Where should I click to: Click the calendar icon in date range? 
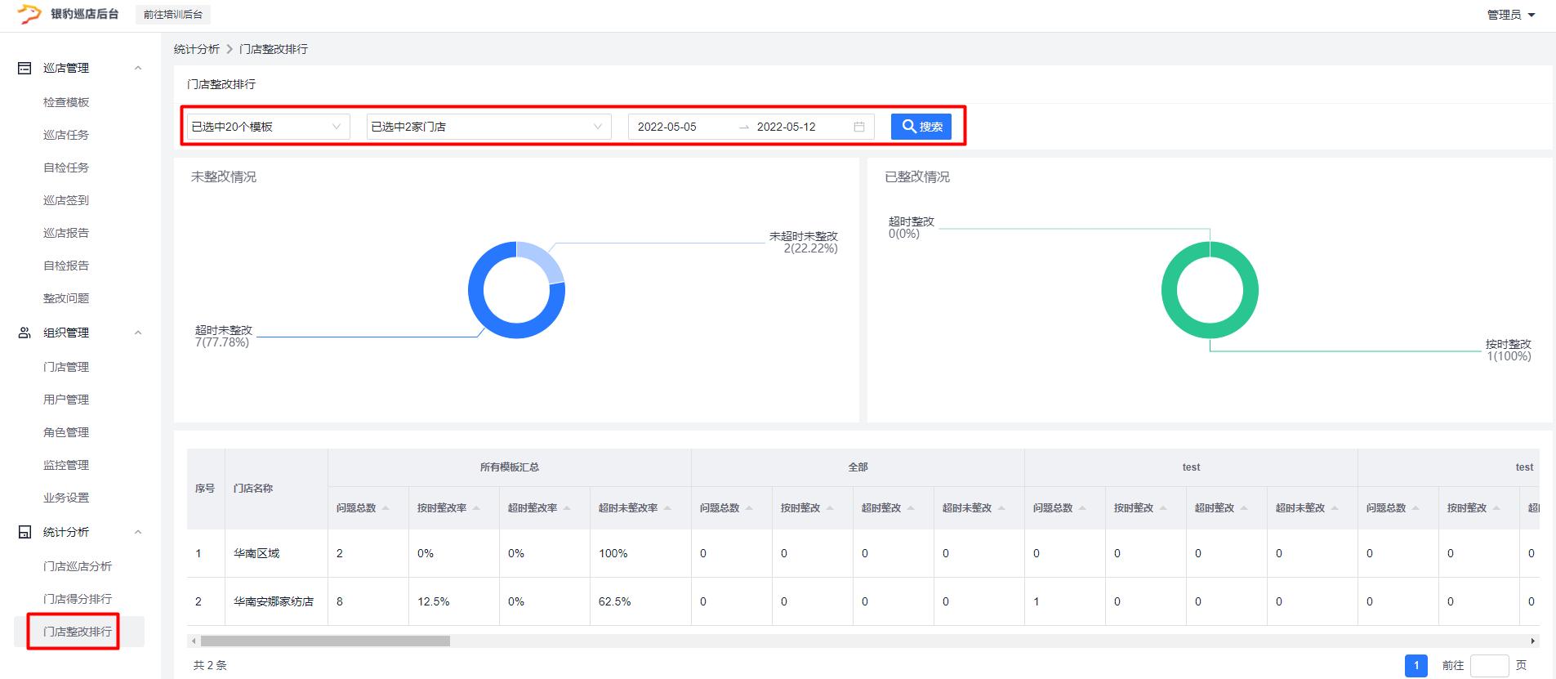(x=858, y=127)
